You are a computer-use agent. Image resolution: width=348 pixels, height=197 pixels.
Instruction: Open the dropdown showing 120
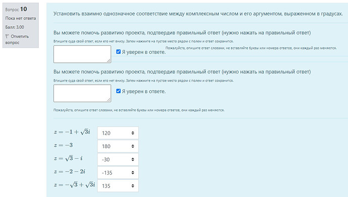coord(118,133)
